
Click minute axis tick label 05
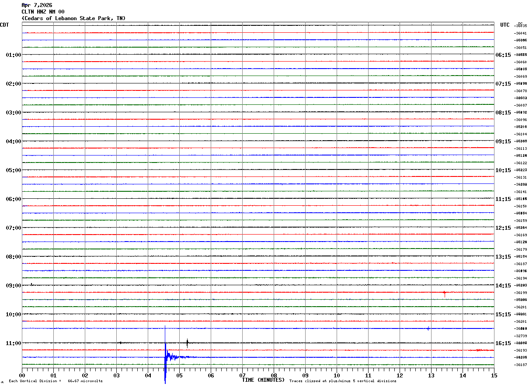point(179,376)
